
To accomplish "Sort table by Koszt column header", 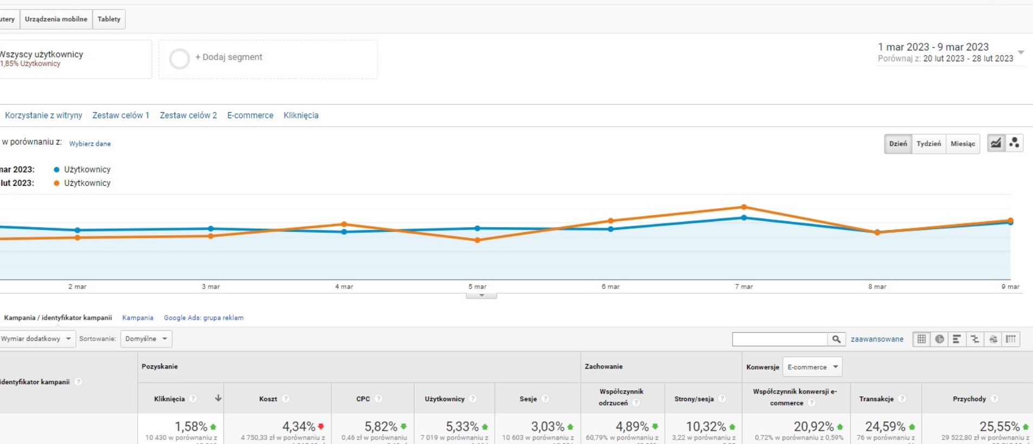I will click(268, 399).
